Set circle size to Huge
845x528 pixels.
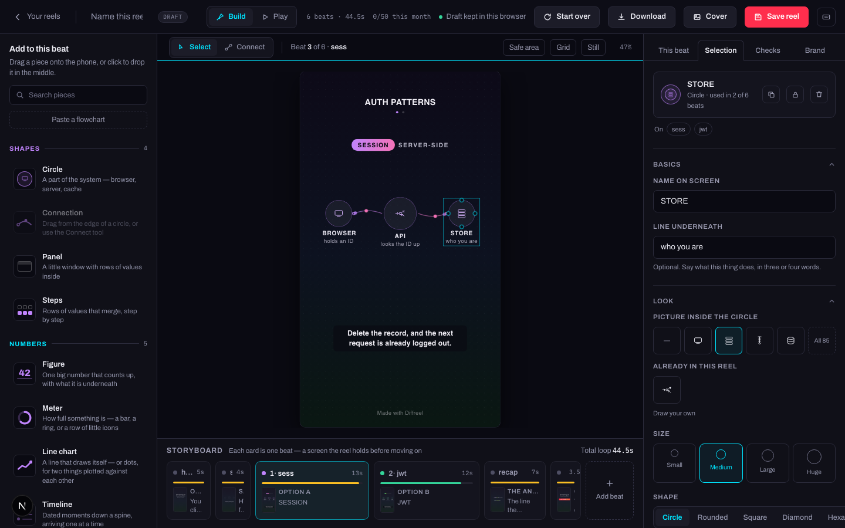tap(814, 463)
